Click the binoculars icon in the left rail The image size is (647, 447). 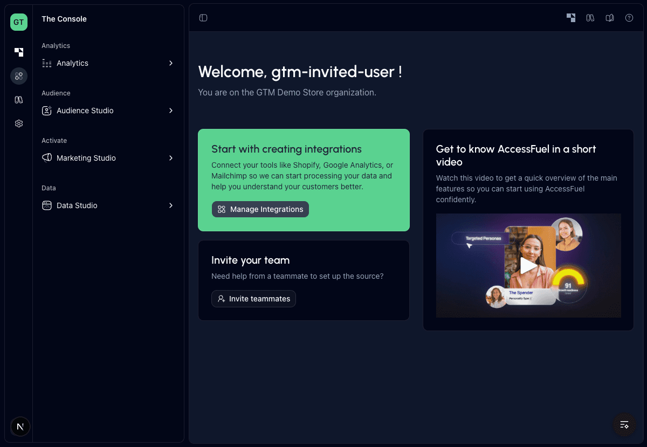19,100
